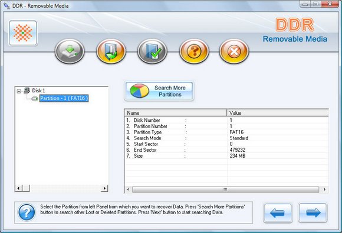Click the orange X exit icon
This screenshot has height=233, width=342.
(234, 51)
